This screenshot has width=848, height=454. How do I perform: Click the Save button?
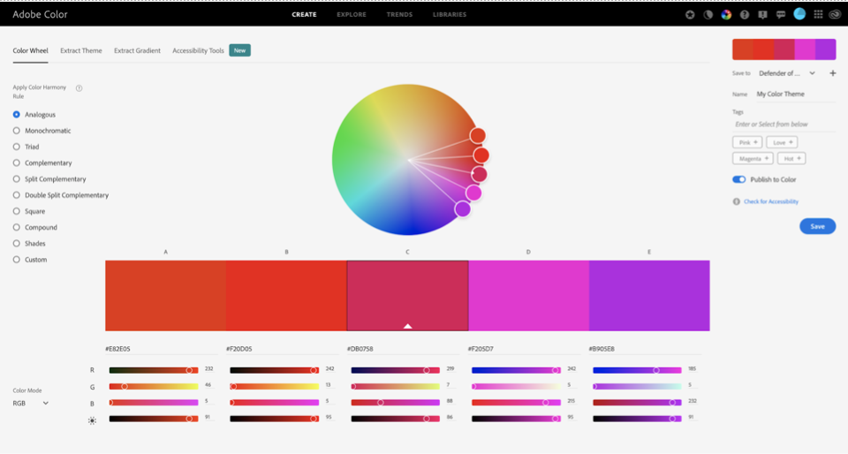818,226
